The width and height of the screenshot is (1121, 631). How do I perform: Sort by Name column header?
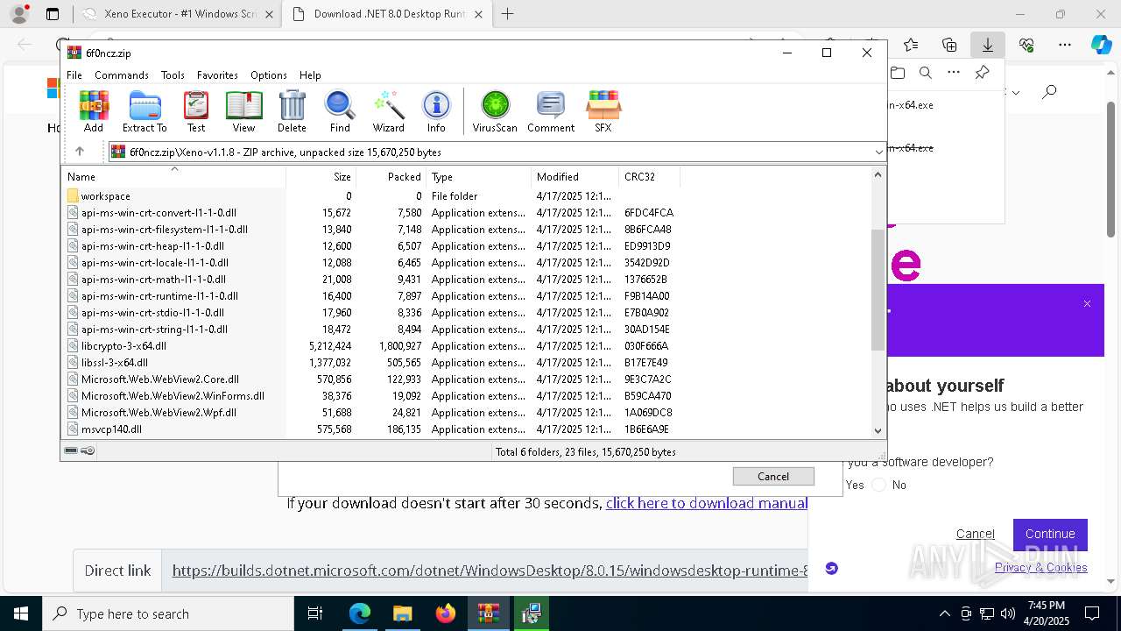tap(173, 176)
